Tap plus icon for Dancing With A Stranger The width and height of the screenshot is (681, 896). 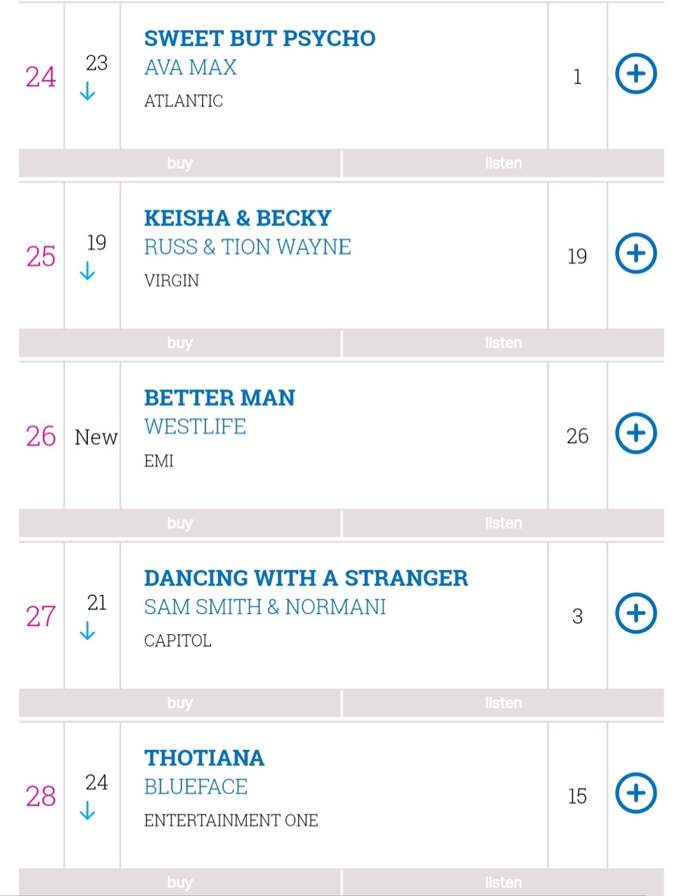coord(635,613)
